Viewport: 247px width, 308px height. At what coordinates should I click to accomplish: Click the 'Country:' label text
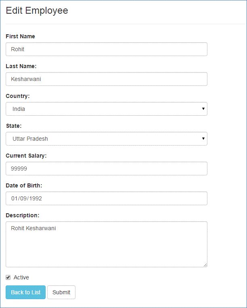click(18, 96)
